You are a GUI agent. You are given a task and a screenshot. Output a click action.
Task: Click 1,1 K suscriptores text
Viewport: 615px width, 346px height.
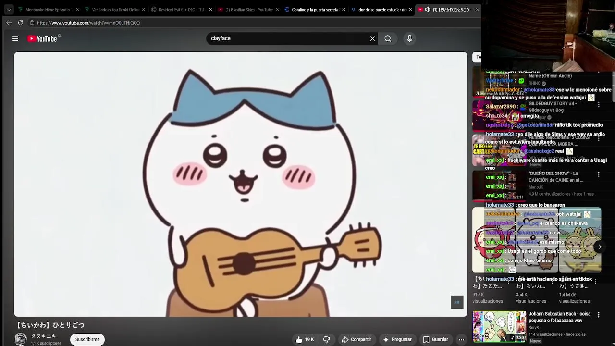click(x=46, y=343)
